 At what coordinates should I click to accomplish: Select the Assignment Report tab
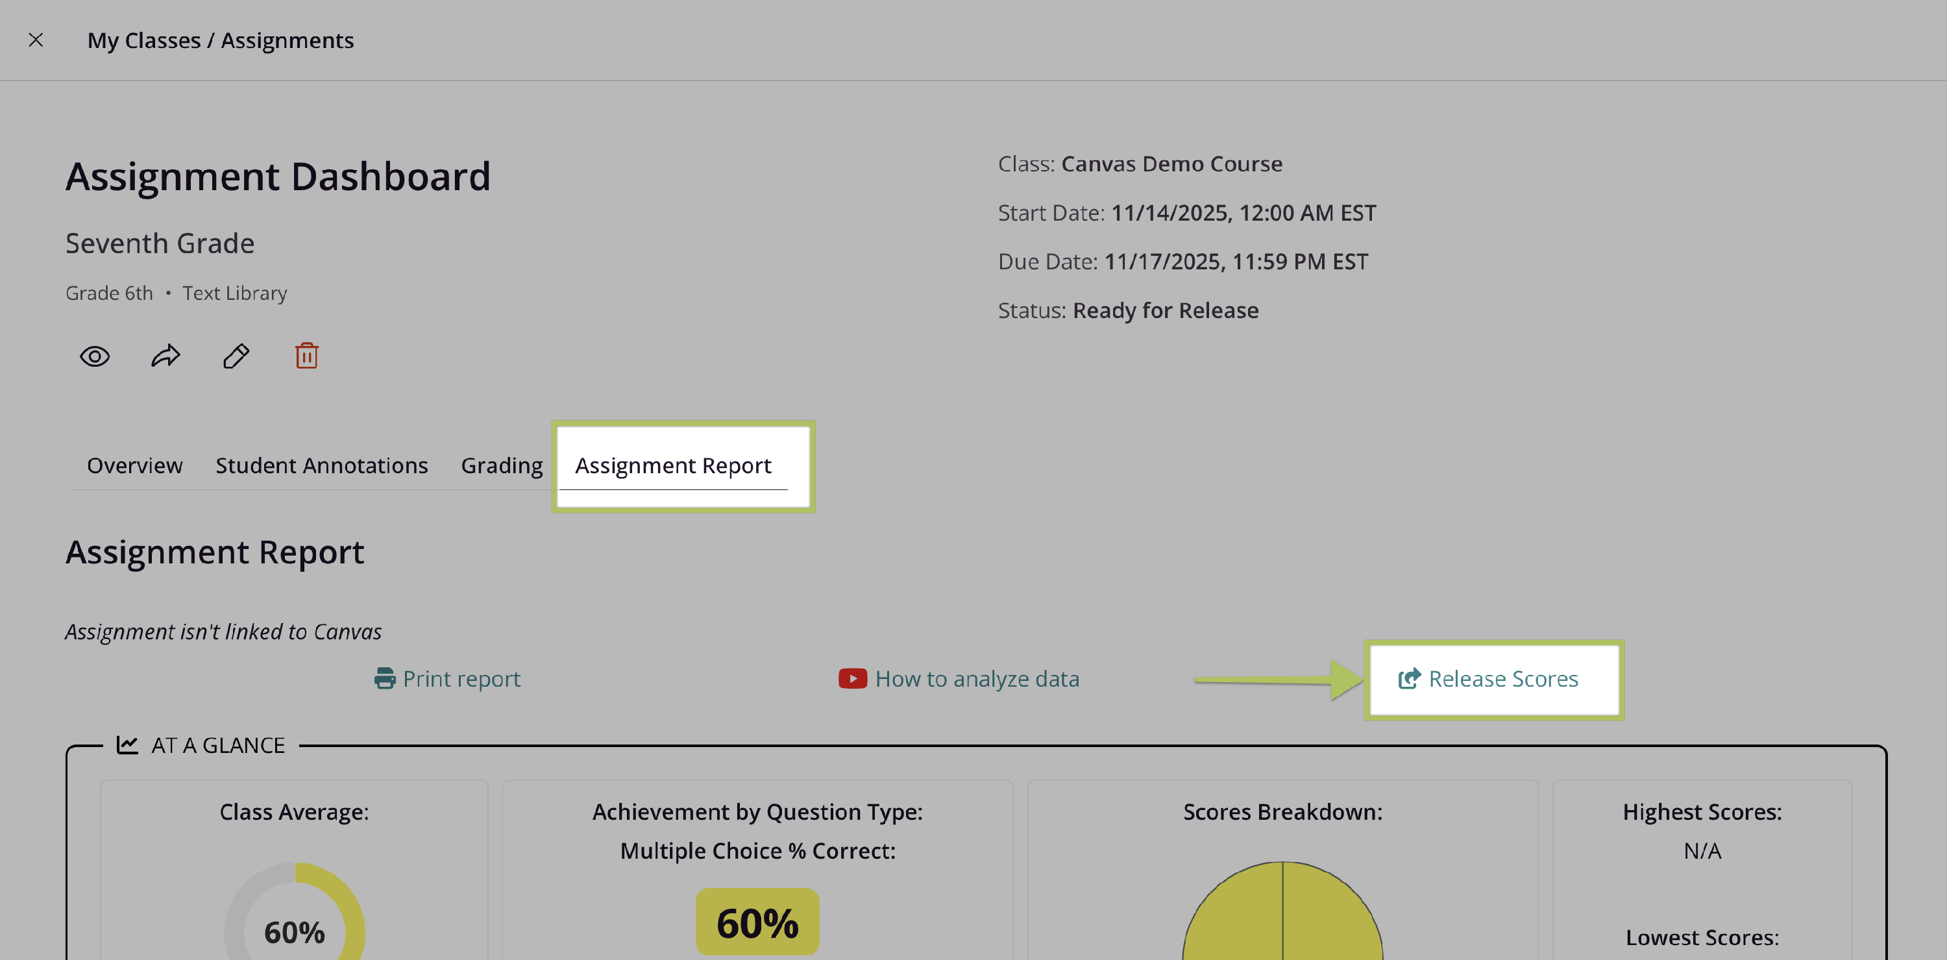[x=674, y=465]
